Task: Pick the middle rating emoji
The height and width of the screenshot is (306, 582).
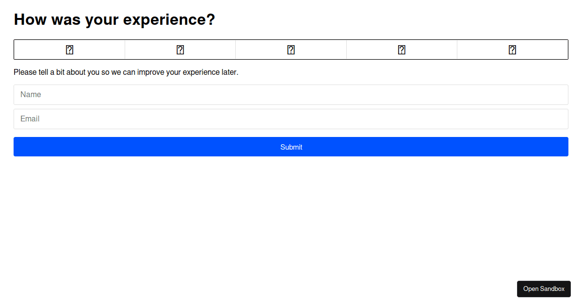Action: coord(291,50)
